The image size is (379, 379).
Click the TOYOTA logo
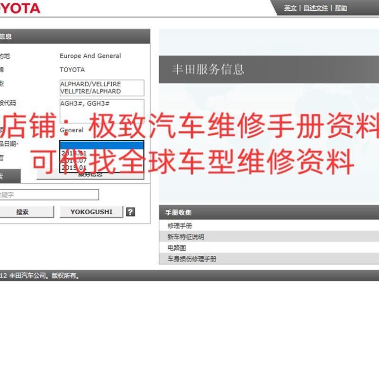pyautogui.click(x=20, y=8)
